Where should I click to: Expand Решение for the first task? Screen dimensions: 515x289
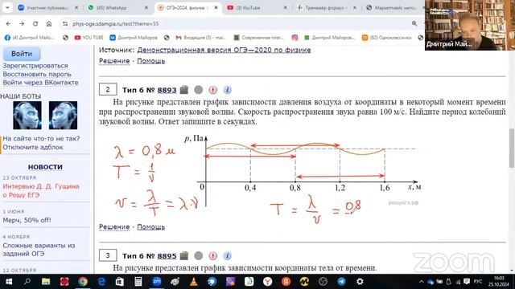114,61
